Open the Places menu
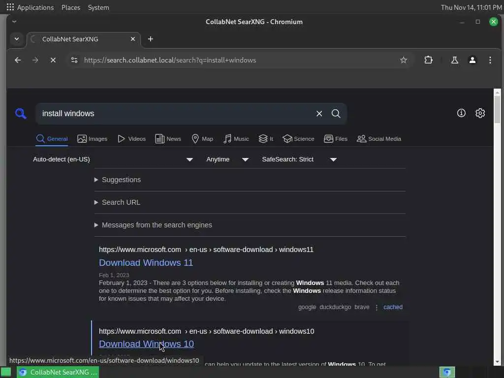Image resolution: width=504 pixels, height=378 pixels. (71, 7)
